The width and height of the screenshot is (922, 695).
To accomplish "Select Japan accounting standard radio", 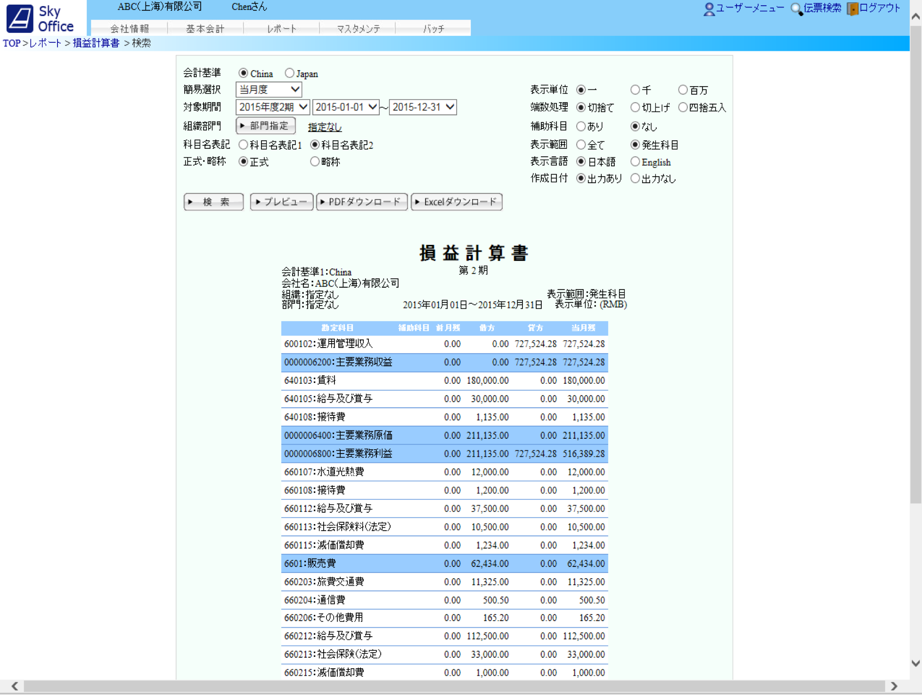I will [x=289, y=73].
